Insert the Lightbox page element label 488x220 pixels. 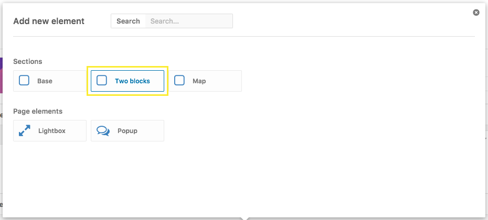(52, 131)
